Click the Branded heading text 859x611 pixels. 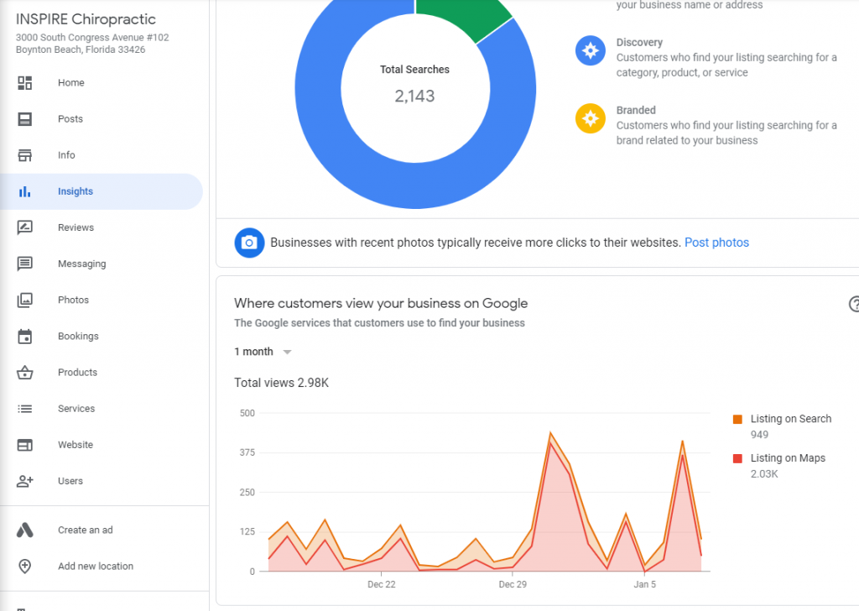636,110
